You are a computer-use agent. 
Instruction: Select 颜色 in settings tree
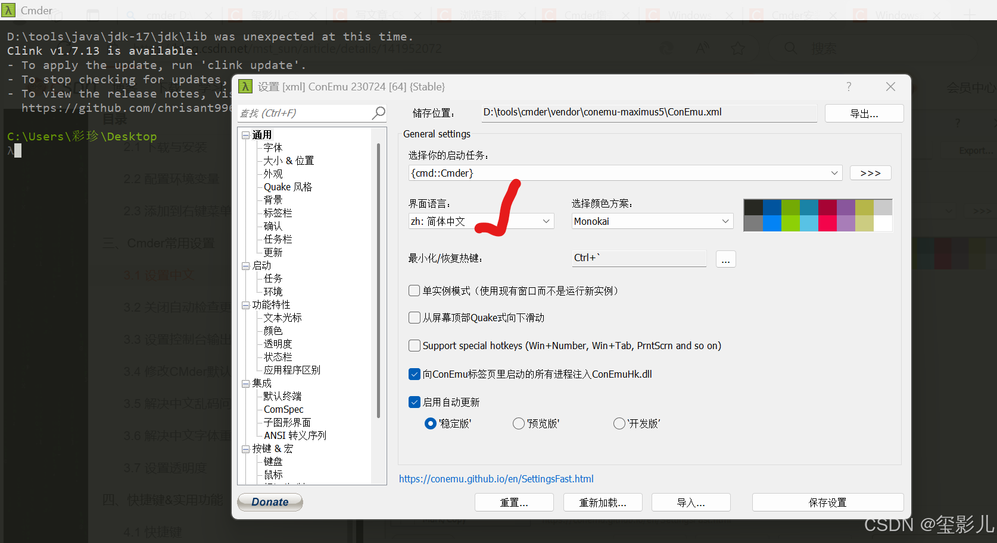click(x=273, y=331)
